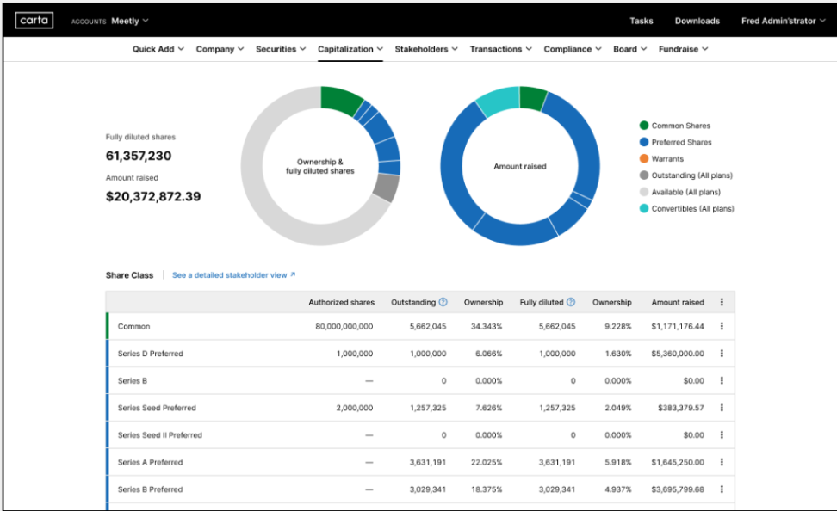Expand the Meetly accounts dropdown
837x511 pixels.
click(x=130, y=21)
